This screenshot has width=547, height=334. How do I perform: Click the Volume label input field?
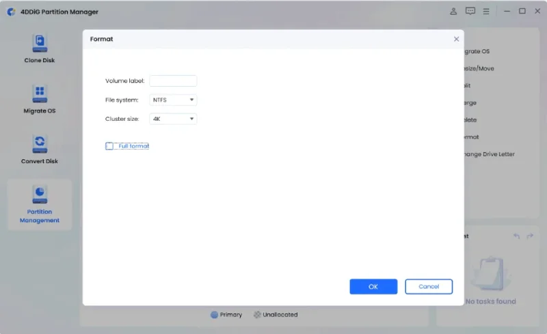[173, 81]
